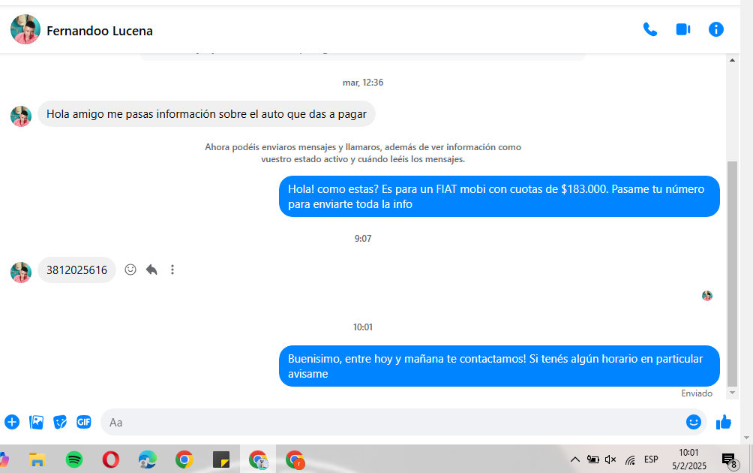
Task: Open Fernandoo Lucena's header profile picture
Action: click(x=25, y=29)
